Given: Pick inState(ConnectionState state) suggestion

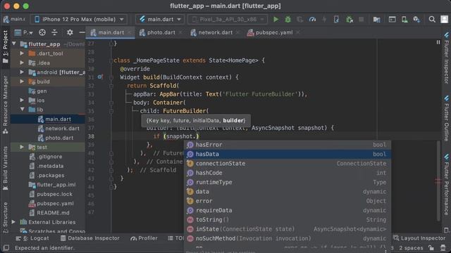Looking at the screenshot, I should coord(288,229).
